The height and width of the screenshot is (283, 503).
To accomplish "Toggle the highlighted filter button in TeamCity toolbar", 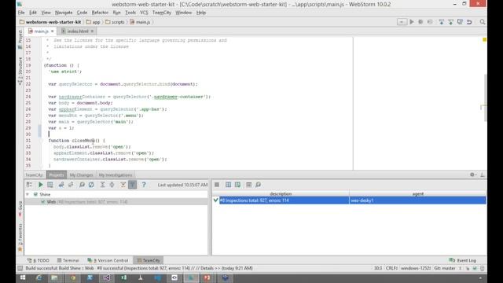I will [133, 185].
